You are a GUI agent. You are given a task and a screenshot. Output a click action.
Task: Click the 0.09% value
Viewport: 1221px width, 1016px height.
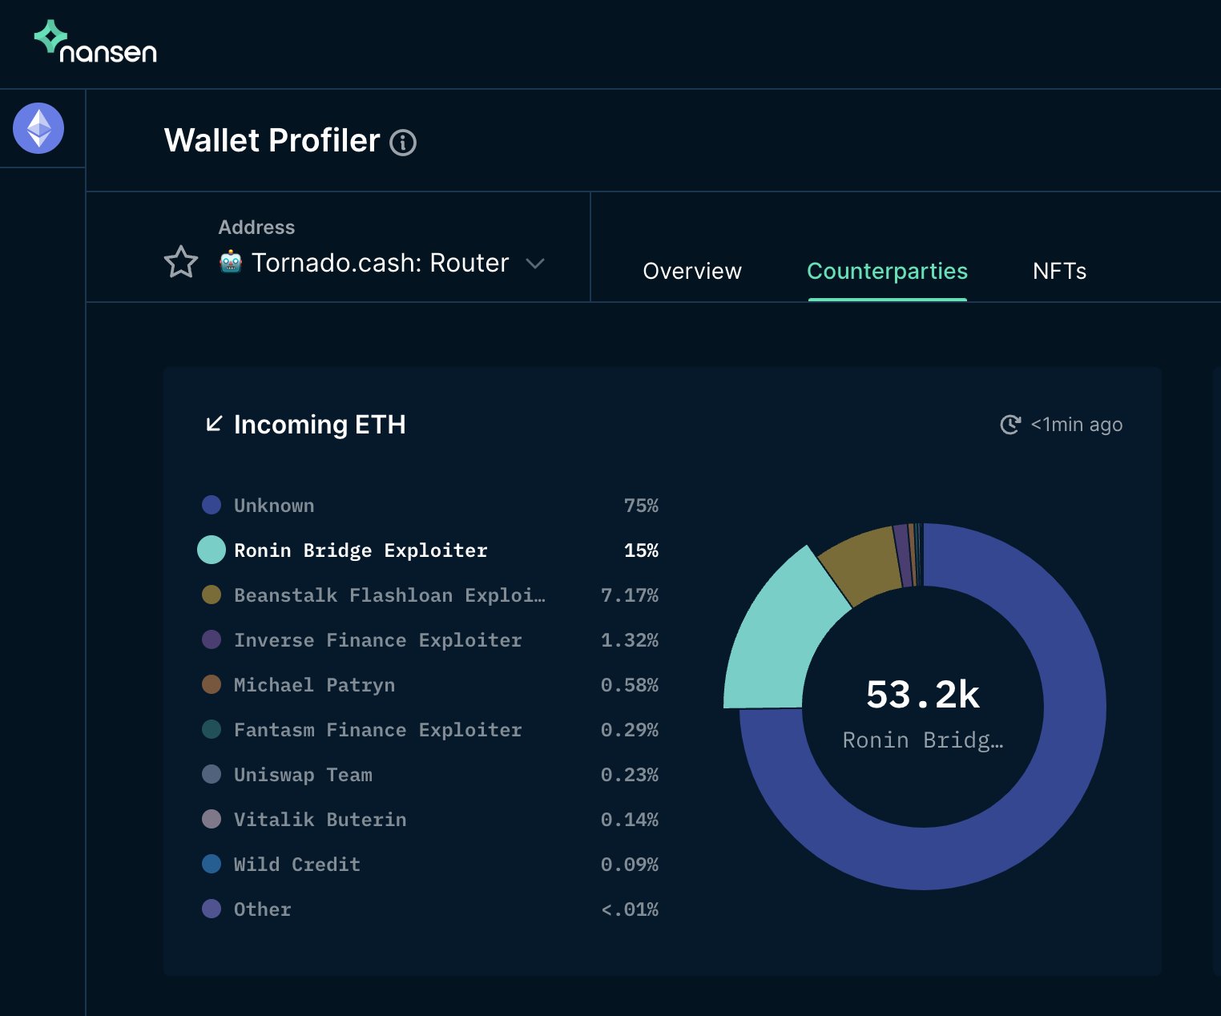[x=630, y=865]
